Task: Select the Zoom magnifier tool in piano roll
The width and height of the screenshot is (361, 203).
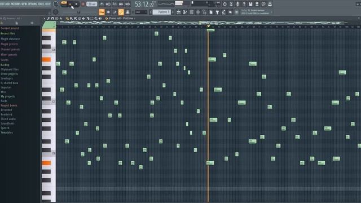Action: (x=96, y=19)
